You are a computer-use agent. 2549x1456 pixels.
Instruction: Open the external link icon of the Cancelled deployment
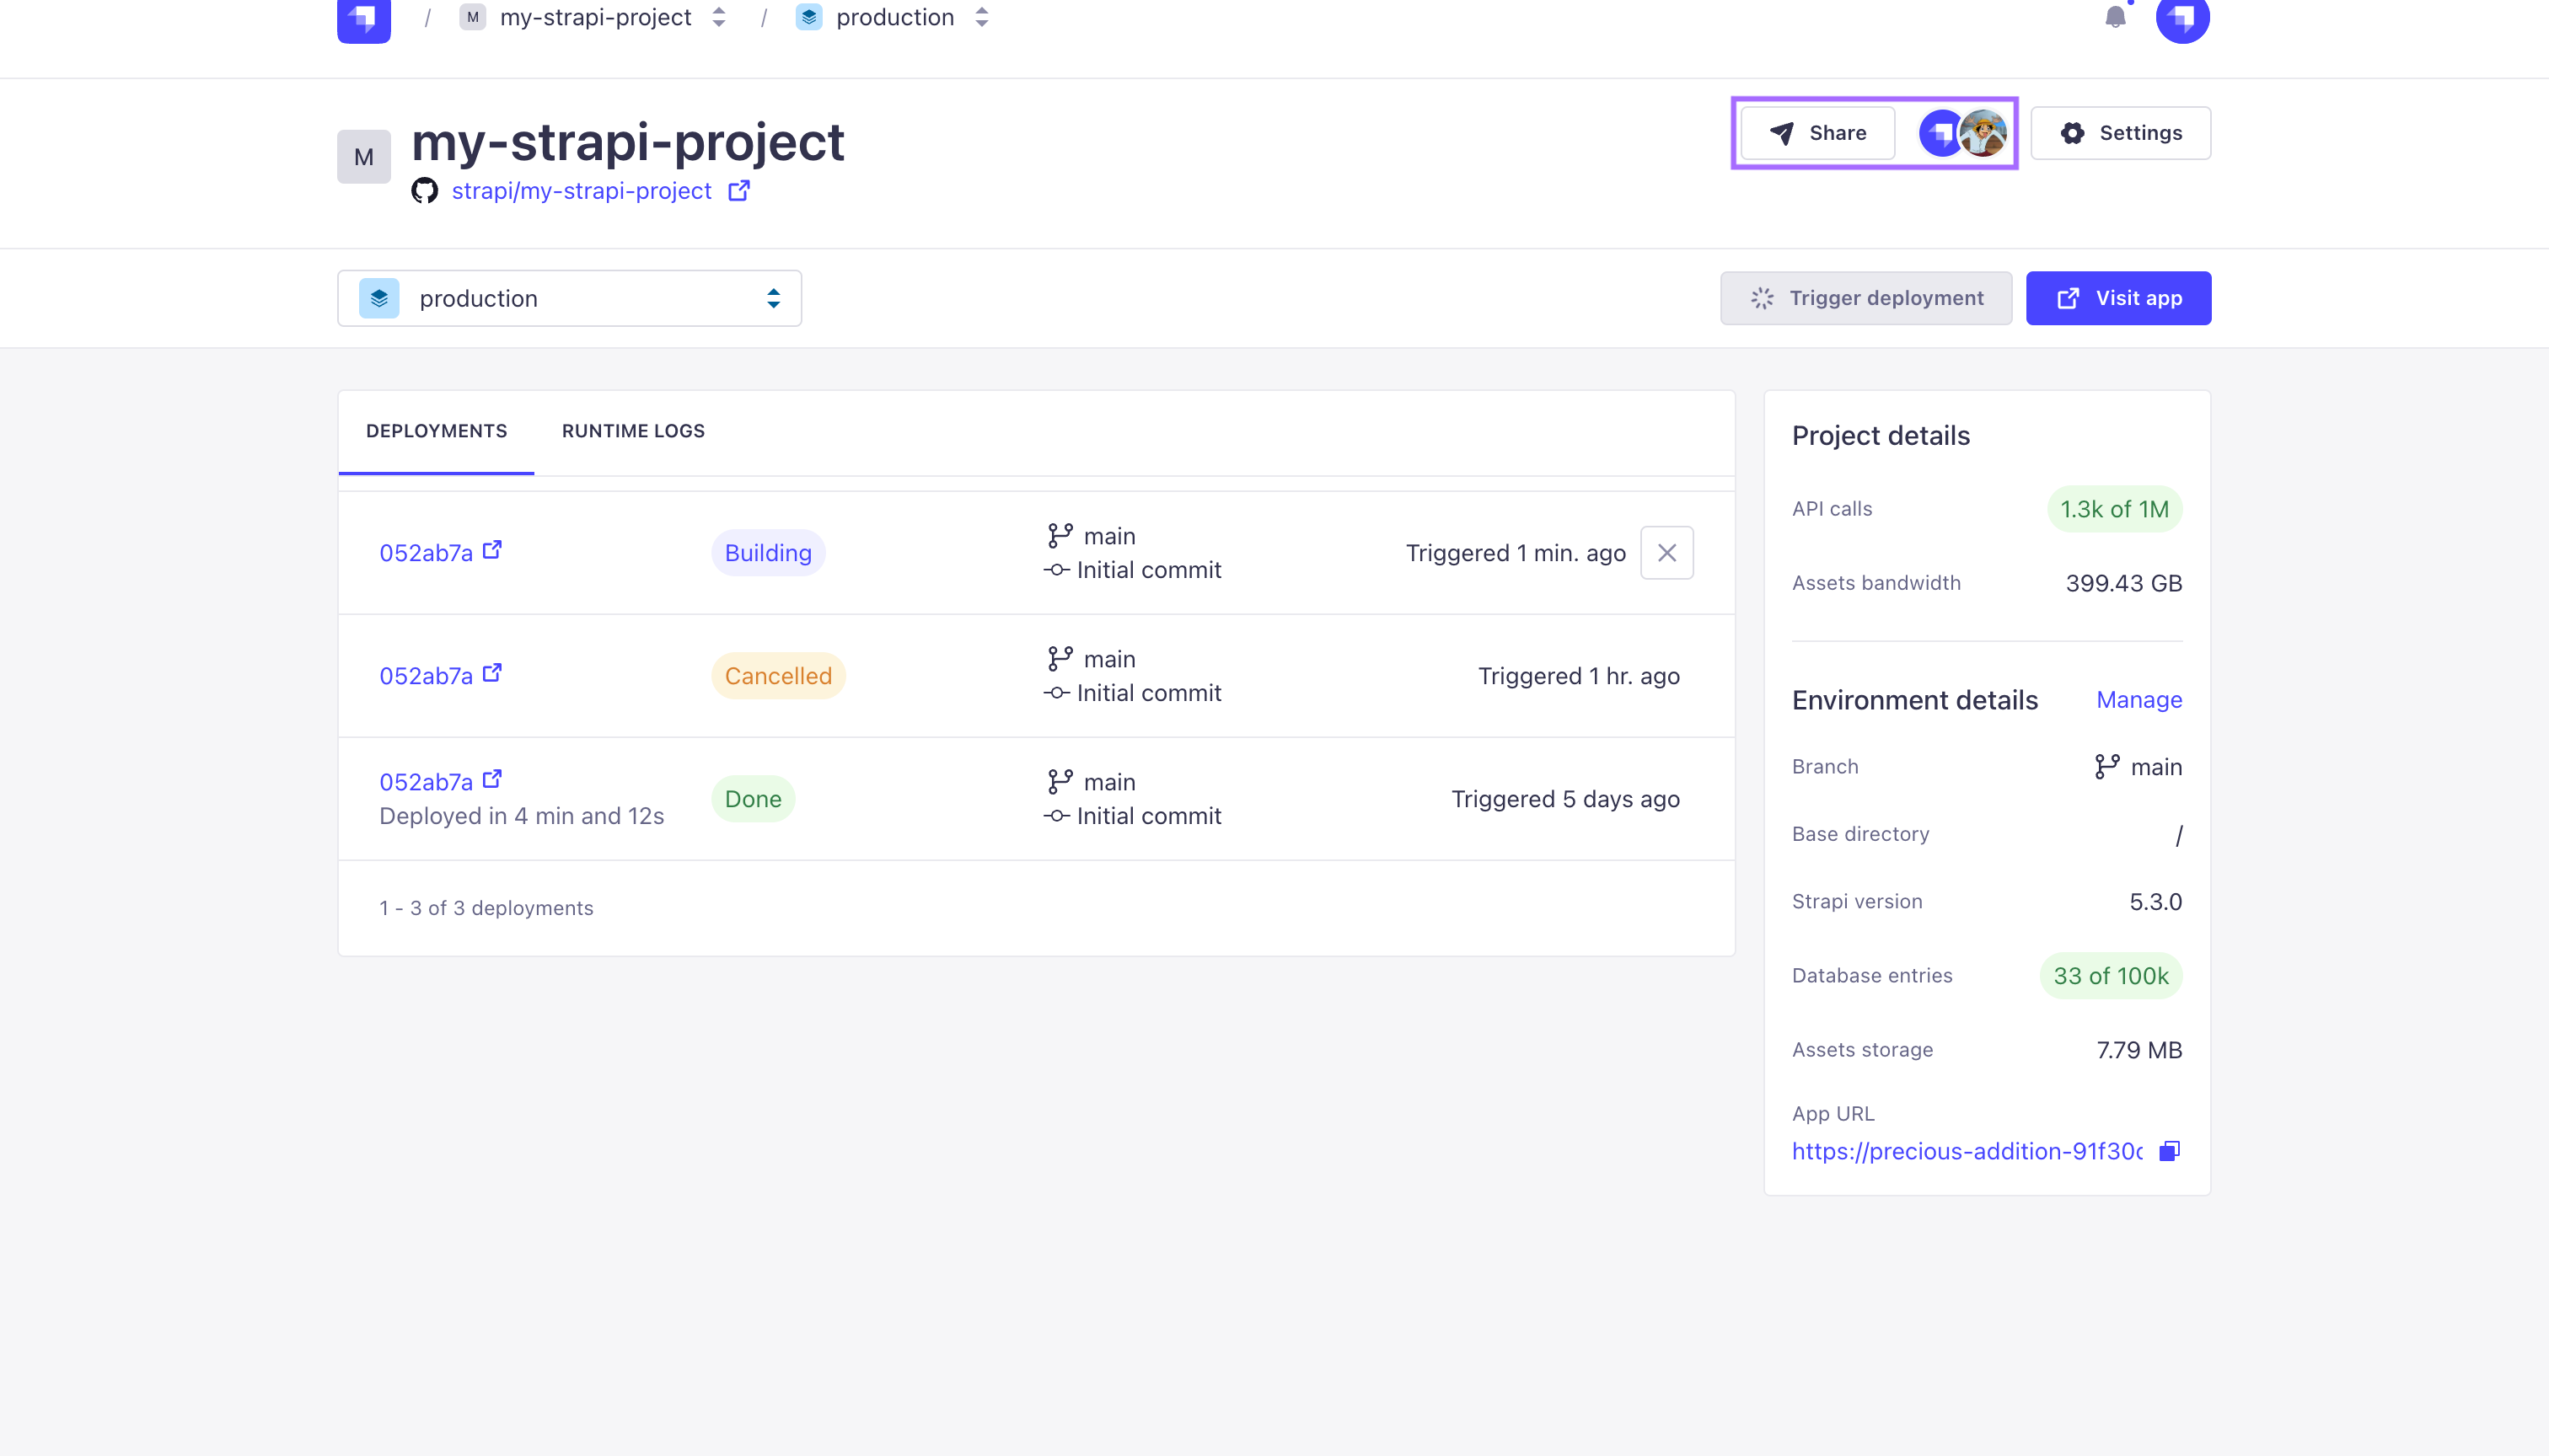(492, 673)
